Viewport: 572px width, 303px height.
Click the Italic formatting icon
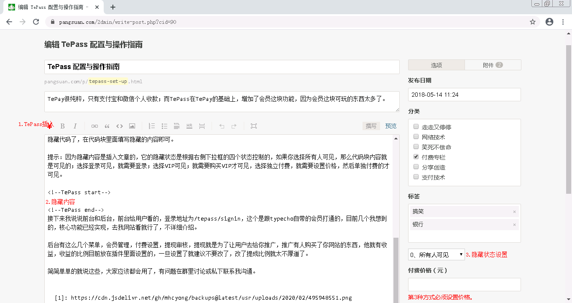[x=75, y=126]
